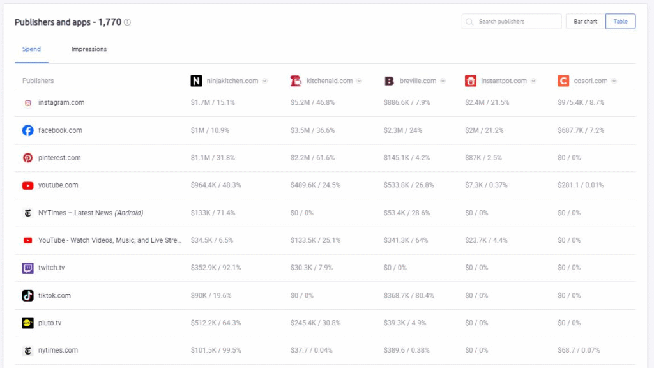Click the Search publishers input field
Viewport: 654px width, 368px height.
point(516,22)
